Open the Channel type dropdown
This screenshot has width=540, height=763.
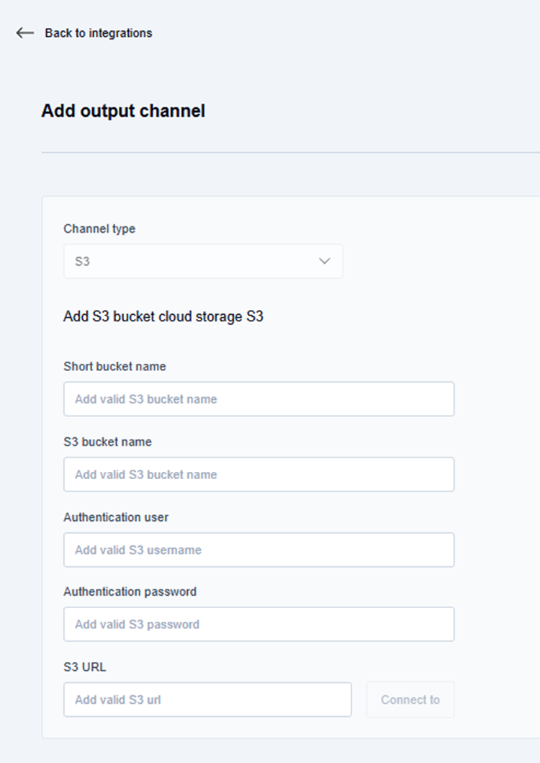202,262
